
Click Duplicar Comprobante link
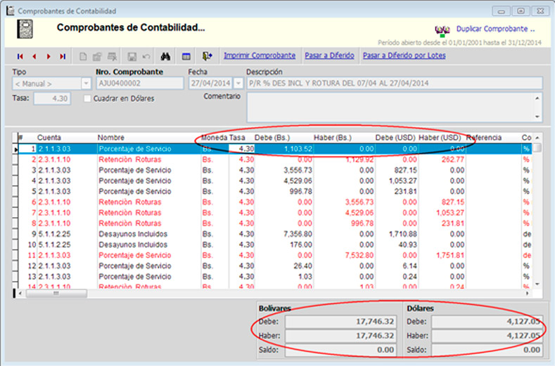pyautogui.click(x=495, y=30)
